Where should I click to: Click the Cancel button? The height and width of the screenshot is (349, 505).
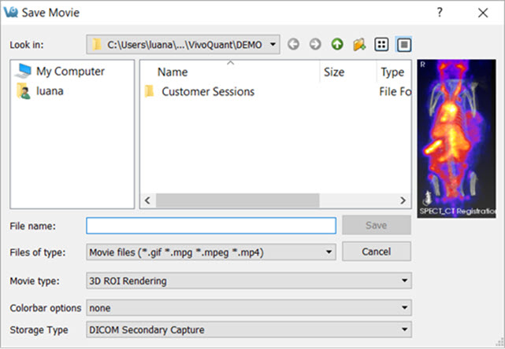click(x=376, y=252)
